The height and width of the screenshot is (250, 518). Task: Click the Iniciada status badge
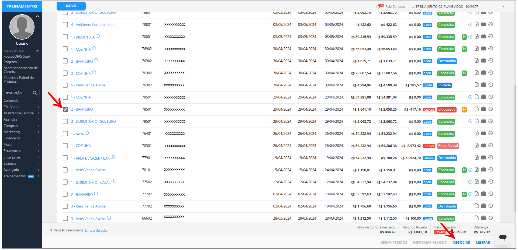coord(444,85)
